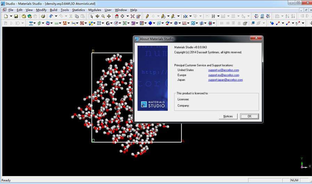Click the Notices button
This screenshot has height=184, width=312.
click(x=228, y=116)
